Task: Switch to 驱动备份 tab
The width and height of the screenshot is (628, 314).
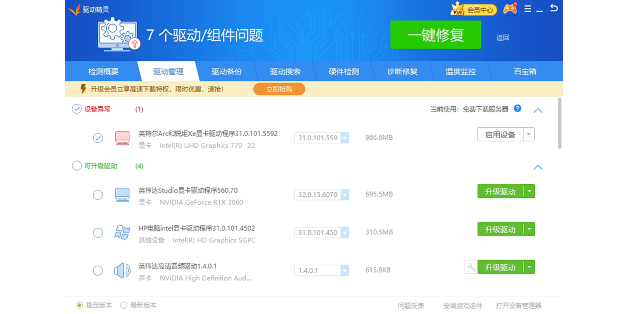Action: tap(227, 71)
